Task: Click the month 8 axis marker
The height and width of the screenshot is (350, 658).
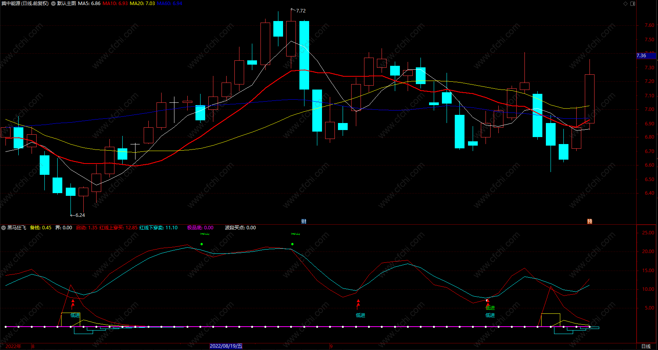Action: tap(33, 346)
